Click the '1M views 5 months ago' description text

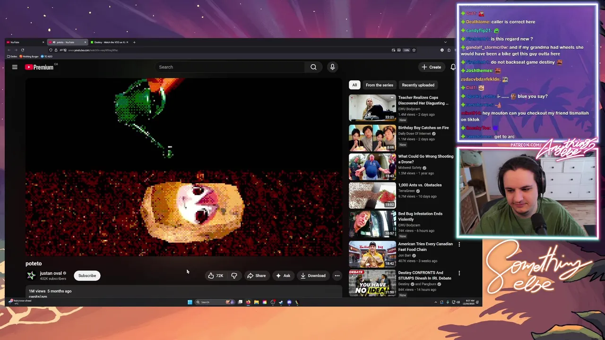(x=50, y=291)
